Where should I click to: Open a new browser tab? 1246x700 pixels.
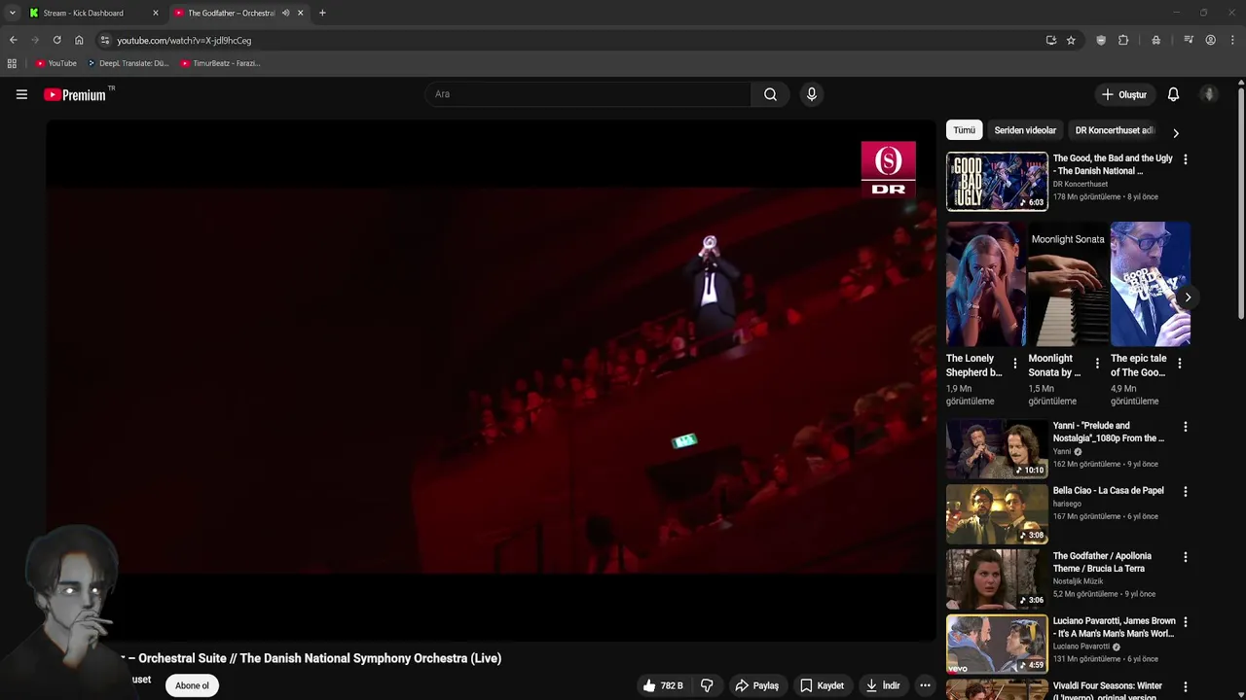click(x=322, y=13)
